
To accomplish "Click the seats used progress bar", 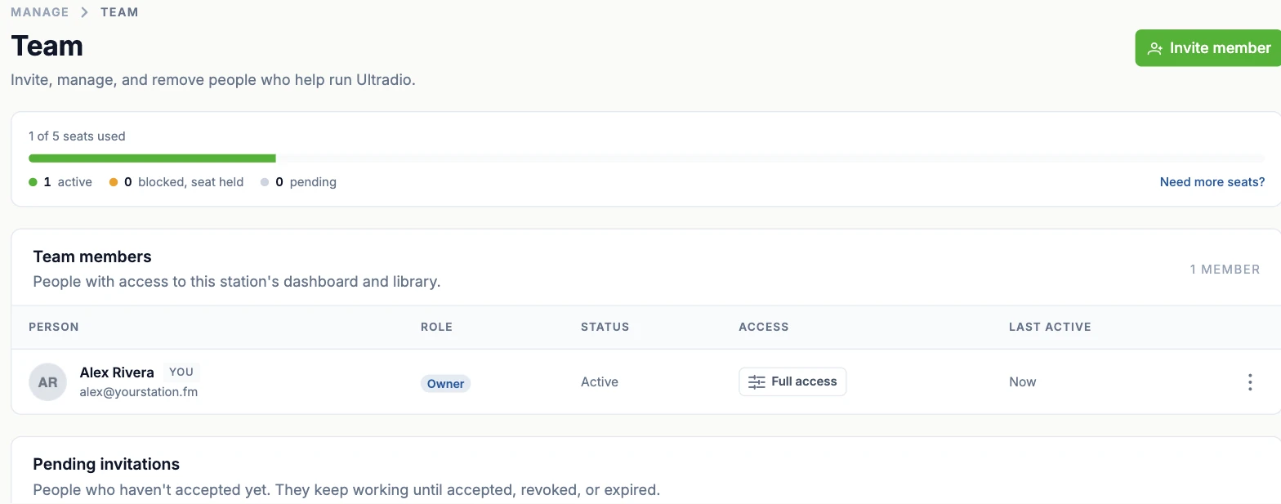I will coord(647,158).
